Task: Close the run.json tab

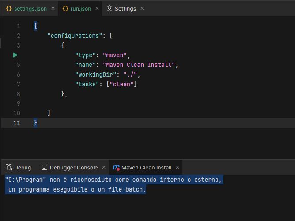Action: click(x=97, y=8)
